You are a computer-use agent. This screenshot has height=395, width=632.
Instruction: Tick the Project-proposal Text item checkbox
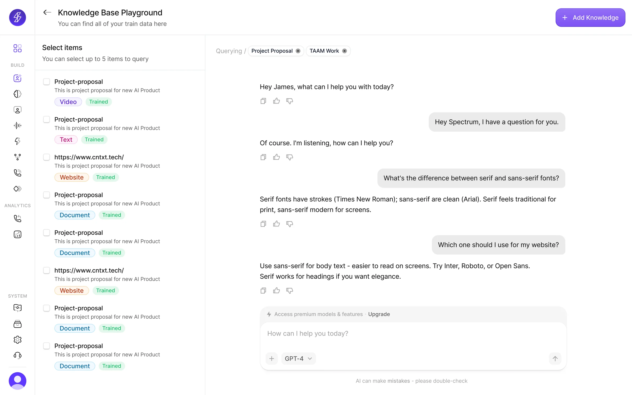[x=47, y=119]
